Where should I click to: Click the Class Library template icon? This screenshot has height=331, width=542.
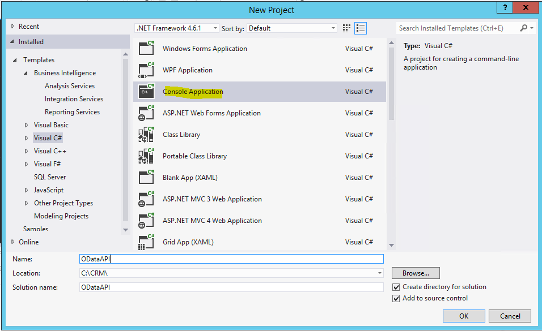pyautogui.click(x=146, y=135)
